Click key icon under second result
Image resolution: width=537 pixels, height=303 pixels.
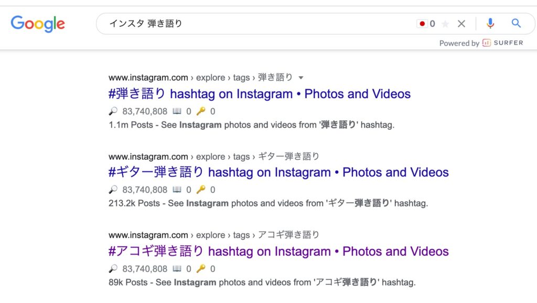(x=201, y=190)
